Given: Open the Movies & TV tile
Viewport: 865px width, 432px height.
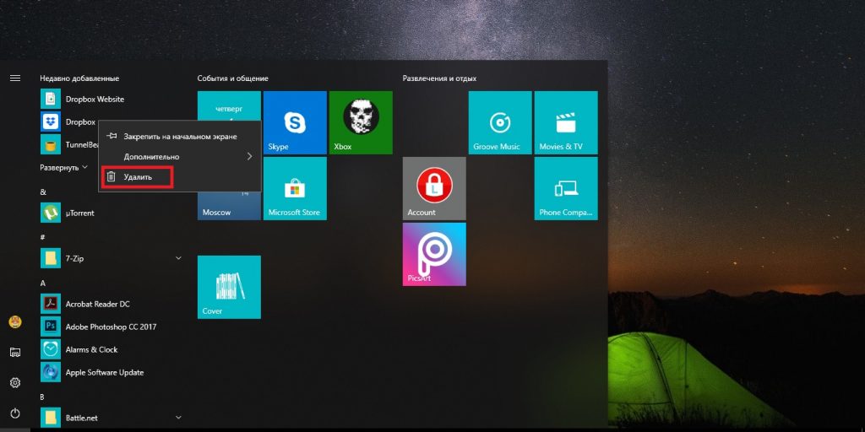Looking at the screenshot, I should point(566,123).
